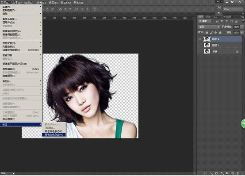This screenshot has height=176, width=245.
Task: Choose 图层编组 (Ctrl+G)
Action: [x=21, y=69]
